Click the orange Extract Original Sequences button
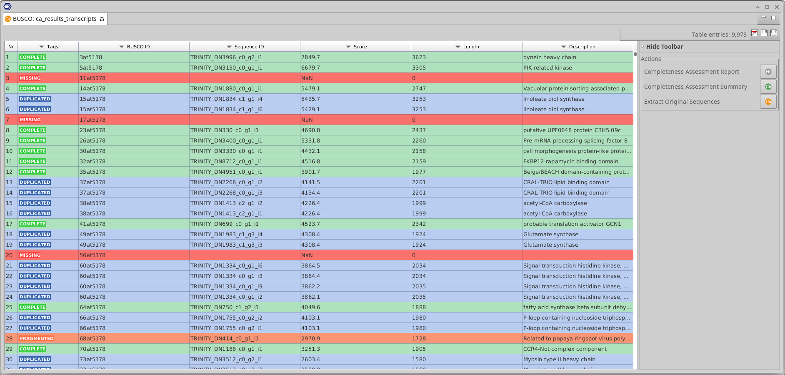This screenshot has height=375, width=785. (x=768, y=102)
